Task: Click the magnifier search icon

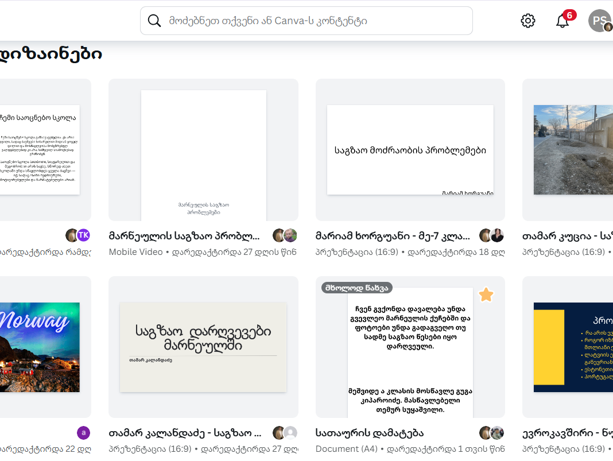Action: tap(154, 21)
